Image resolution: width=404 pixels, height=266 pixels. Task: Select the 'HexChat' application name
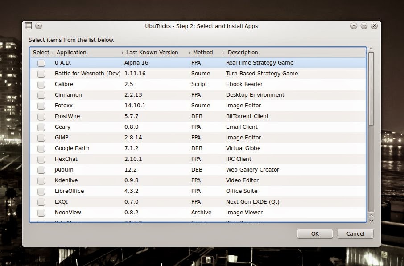(x=66, y=159)
